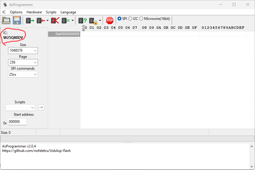Detect the IC with the question mark chip icon
The width and height of the screenshot is (255, 170).
coord(83,20)
